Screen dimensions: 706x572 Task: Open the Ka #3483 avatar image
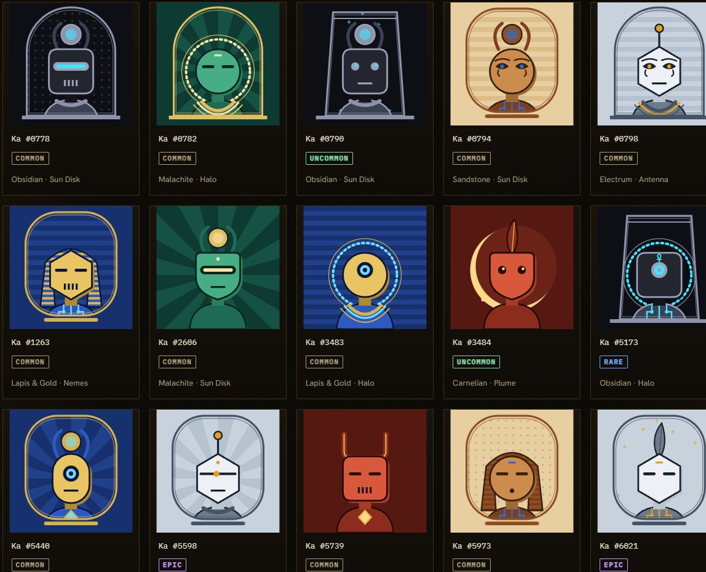365,268
